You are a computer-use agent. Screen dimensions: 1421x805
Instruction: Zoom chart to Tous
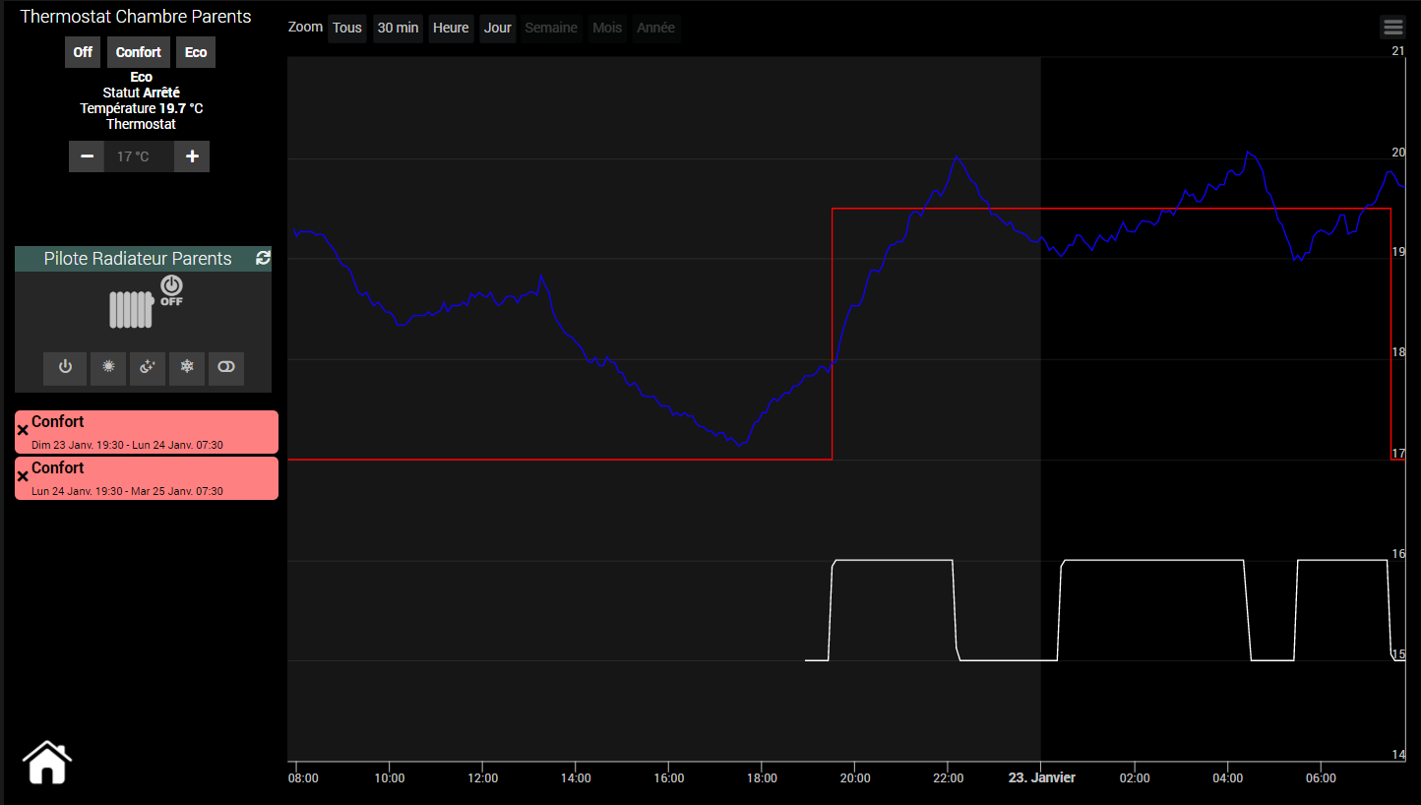coord(347,28)
